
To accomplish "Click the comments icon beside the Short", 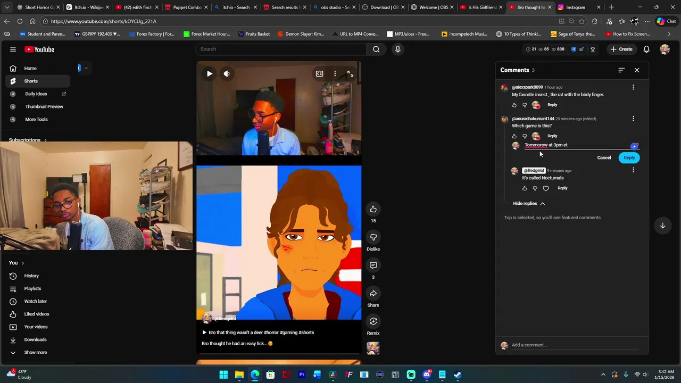I will click(373, 265).
